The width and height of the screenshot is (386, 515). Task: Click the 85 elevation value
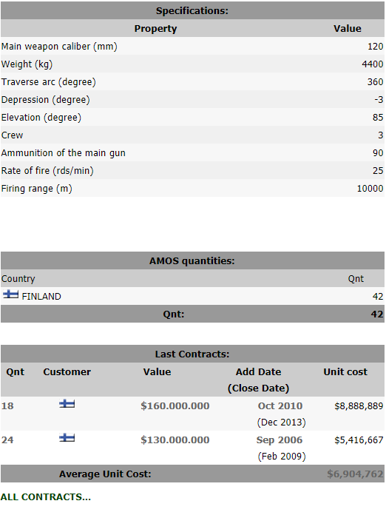378,117
